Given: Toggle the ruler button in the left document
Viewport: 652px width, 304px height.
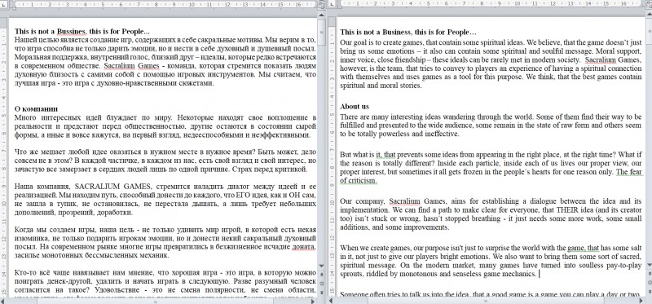Looking at the screenshot, I should (x=321, y=5).
